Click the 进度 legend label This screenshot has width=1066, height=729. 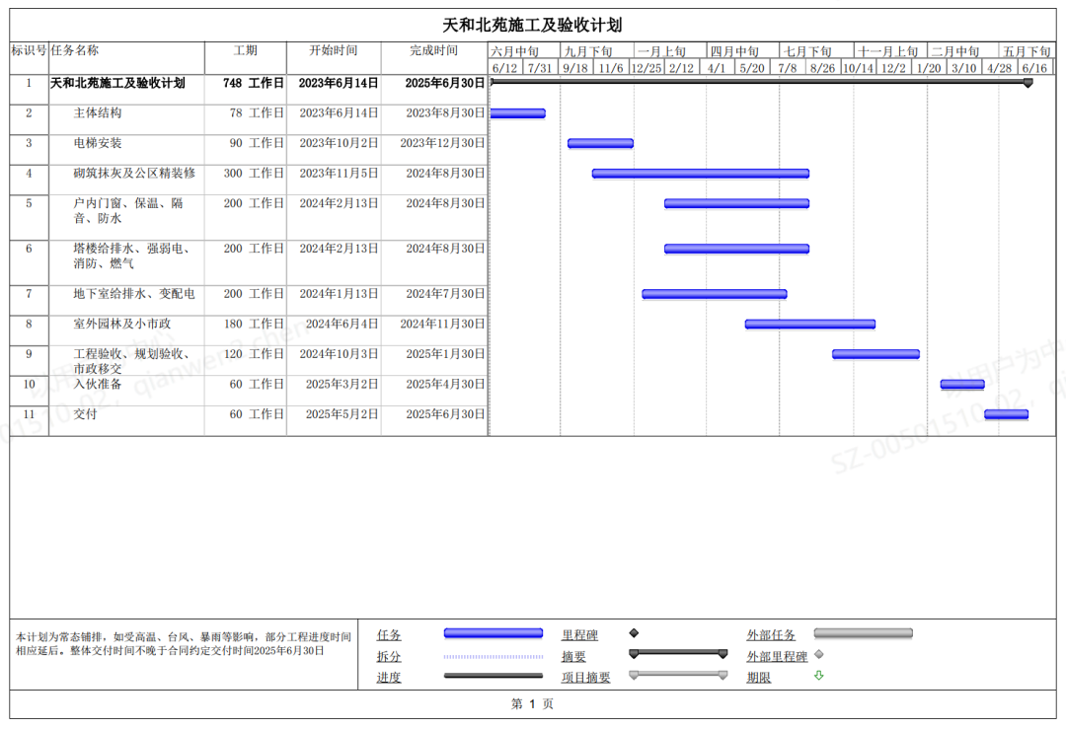[x=389, y=678]
